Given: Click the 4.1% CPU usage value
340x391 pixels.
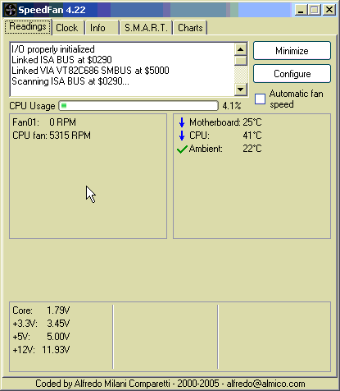Looking at the screenshot, I should pos(232,106).
